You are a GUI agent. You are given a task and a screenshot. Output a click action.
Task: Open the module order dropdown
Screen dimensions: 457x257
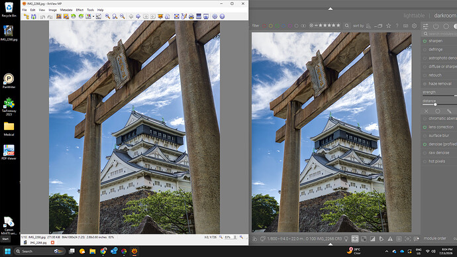(x=435, y=238)
